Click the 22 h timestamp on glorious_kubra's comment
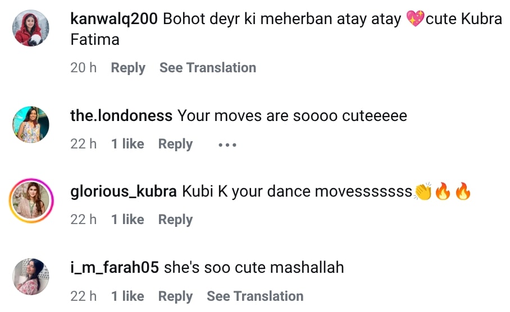This screenshot has height=312, width=510. [83, 220]
